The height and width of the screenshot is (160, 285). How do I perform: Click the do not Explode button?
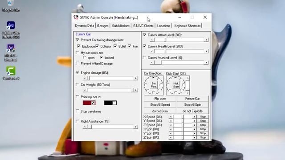pos(192,111)
